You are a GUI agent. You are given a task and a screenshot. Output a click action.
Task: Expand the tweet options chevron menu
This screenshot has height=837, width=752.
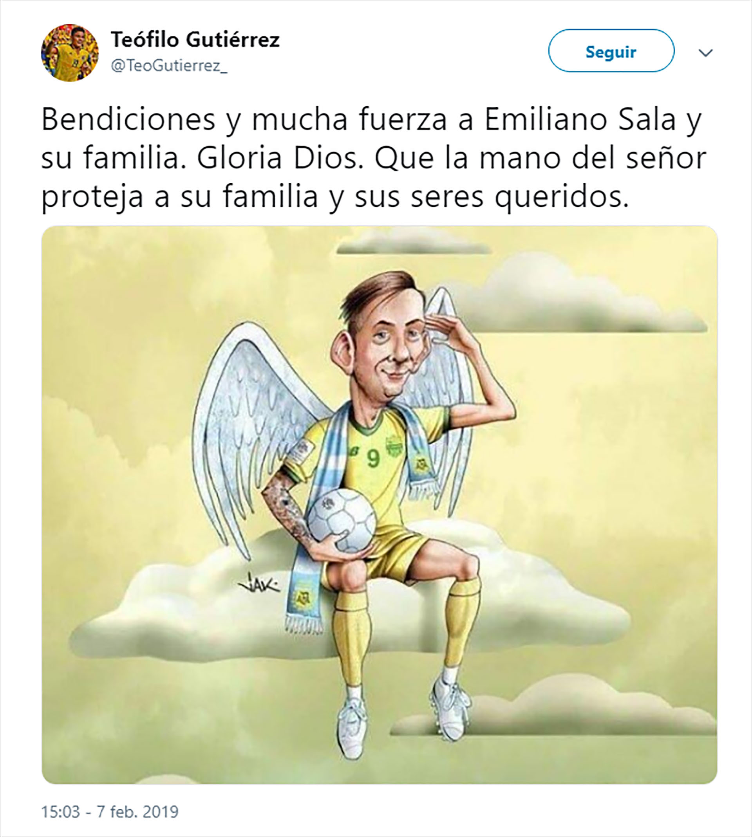tap(705, 53)
